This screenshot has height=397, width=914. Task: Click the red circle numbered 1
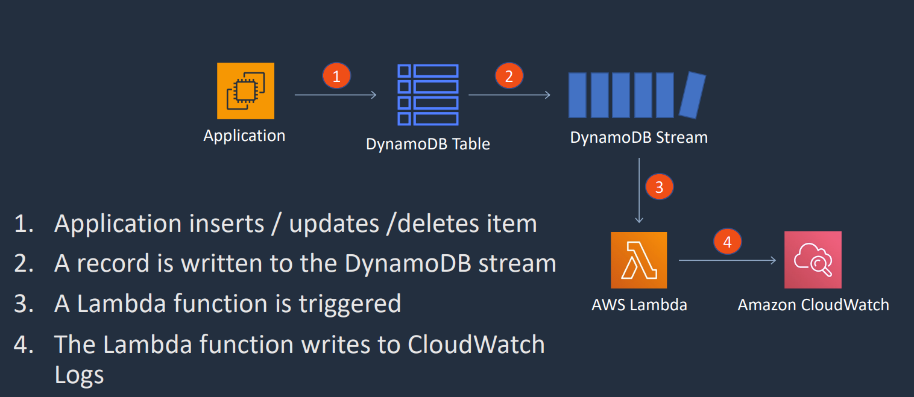point(336,76)
